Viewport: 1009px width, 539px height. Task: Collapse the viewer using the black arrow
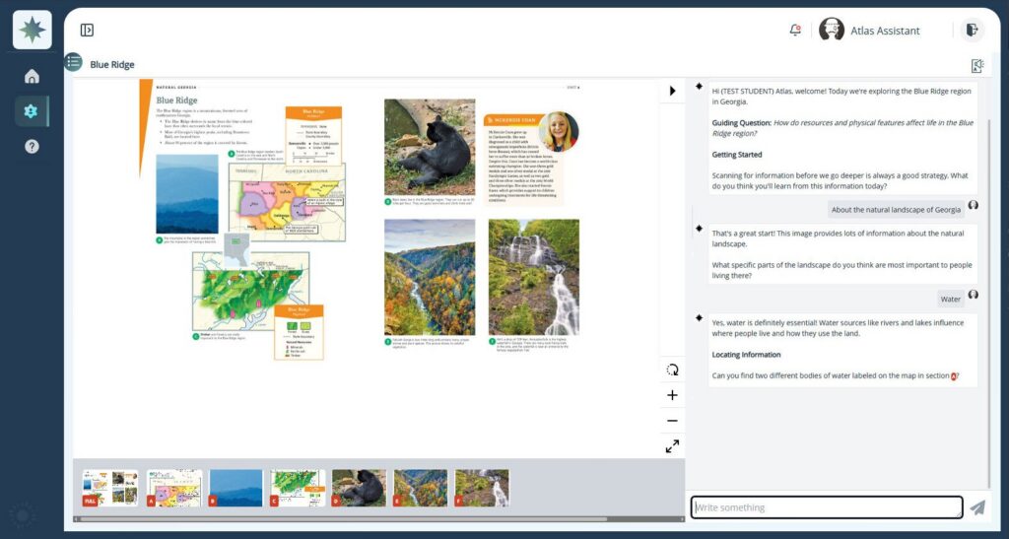coord(672,91)
